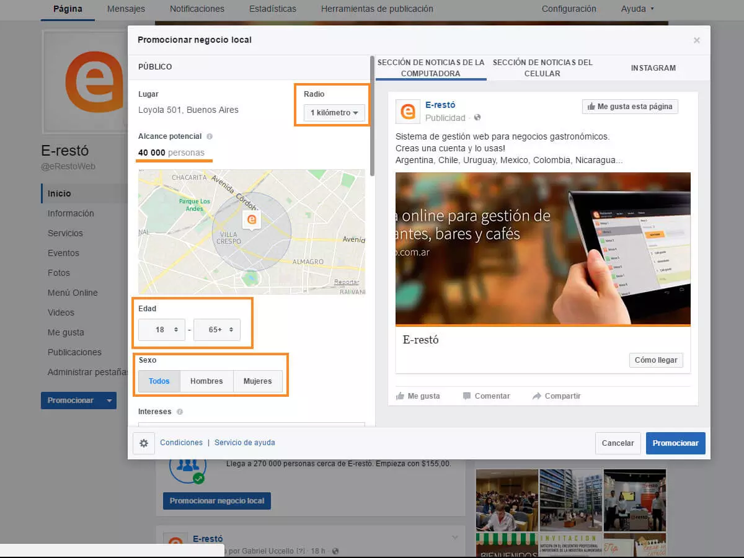The image size is (744, 558).
Task: Open Fotos in the page sidebar
Action: [x=59, y=273]
